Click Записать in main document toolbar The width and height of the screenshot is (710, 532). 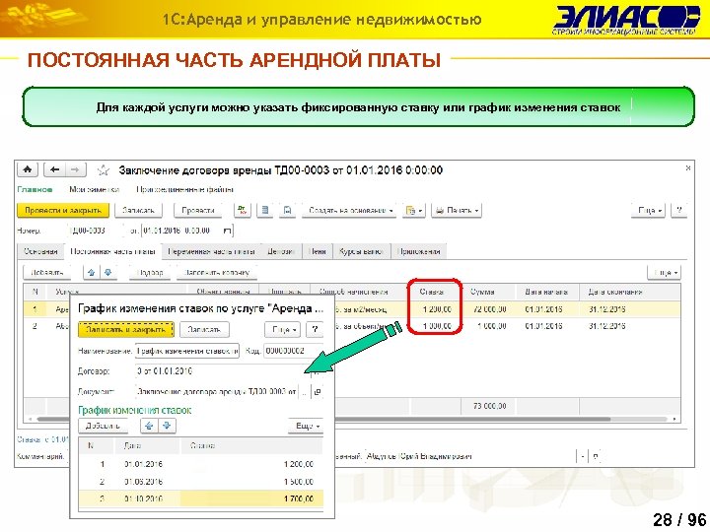click(139, 211)
